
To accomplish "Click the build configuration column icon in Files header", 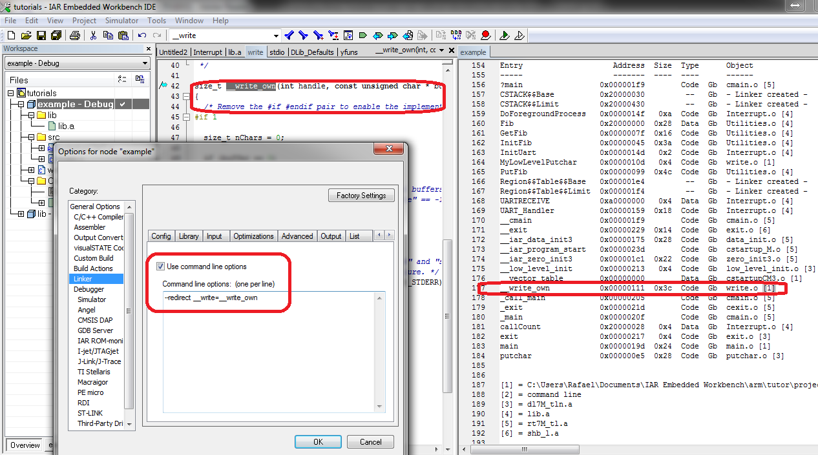I will click(121, 79).
